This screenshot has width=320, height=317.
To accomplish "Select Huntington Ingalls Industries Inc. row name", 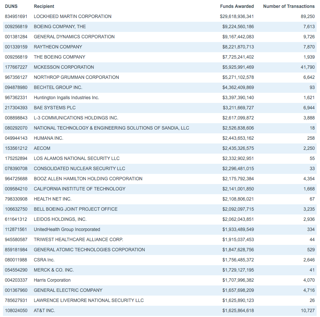I will point(66,98).
